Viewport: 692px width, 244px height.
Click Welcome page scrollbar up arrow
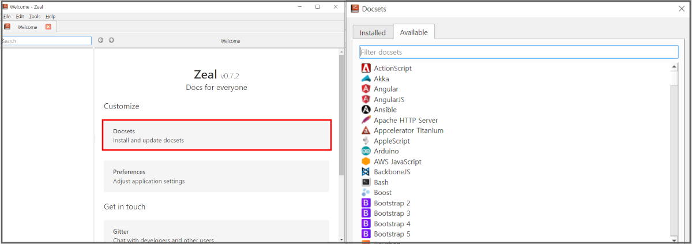(341, 51)
